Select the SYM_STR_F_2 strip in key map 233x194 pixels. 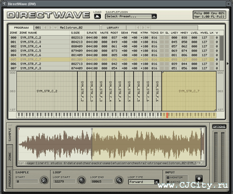pos(82,91)
